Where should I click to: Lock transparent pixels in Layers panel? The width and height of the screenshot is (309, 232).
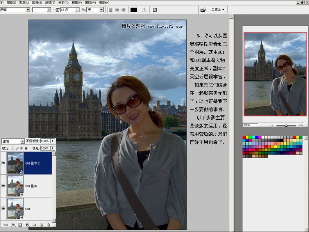(13, 148)
